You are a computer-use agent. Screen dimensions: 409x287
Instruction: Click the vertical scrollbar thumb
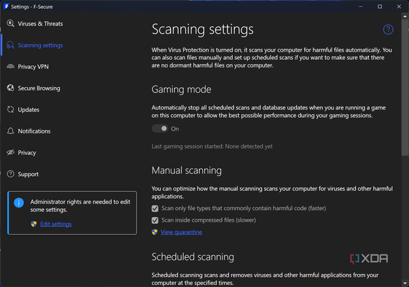point(405,87)
